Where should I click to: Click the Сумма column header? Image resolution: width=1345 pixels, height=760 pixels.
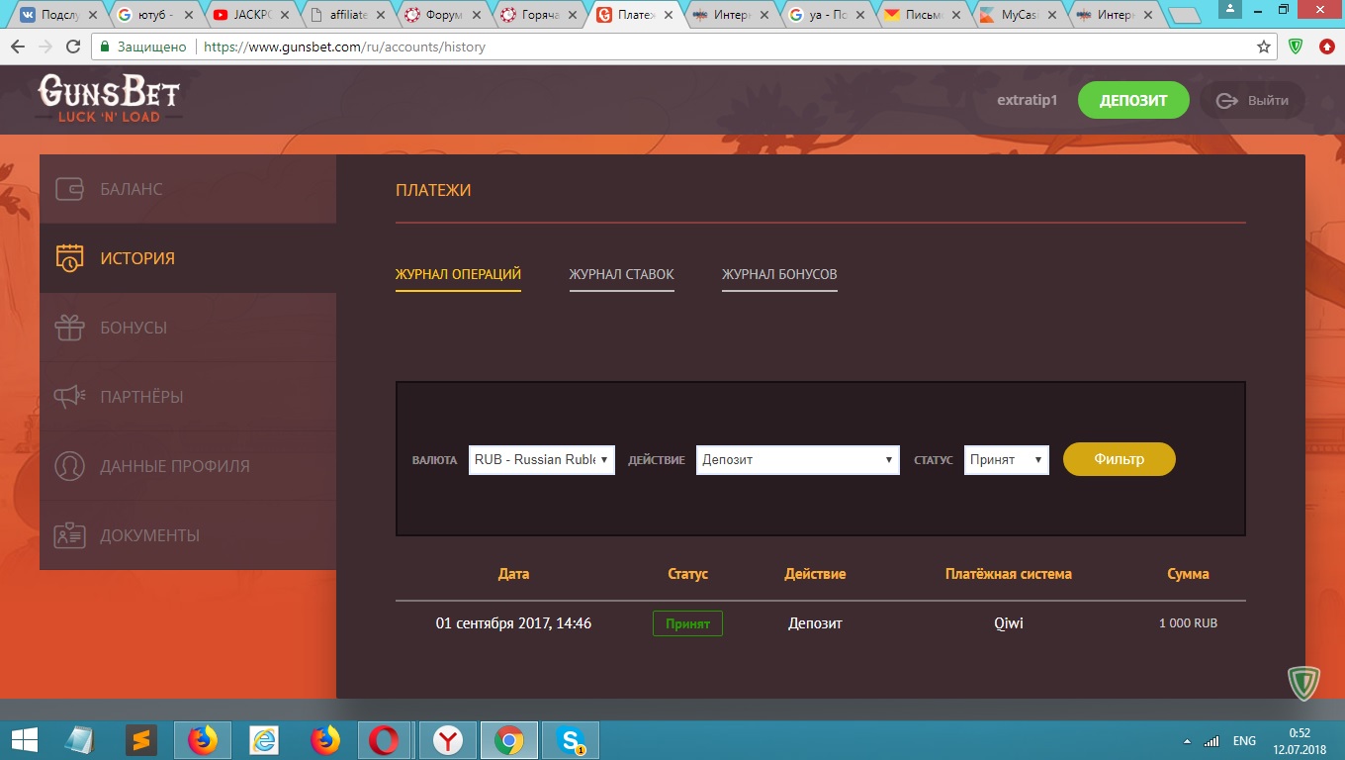click(x=1188, y=574)
